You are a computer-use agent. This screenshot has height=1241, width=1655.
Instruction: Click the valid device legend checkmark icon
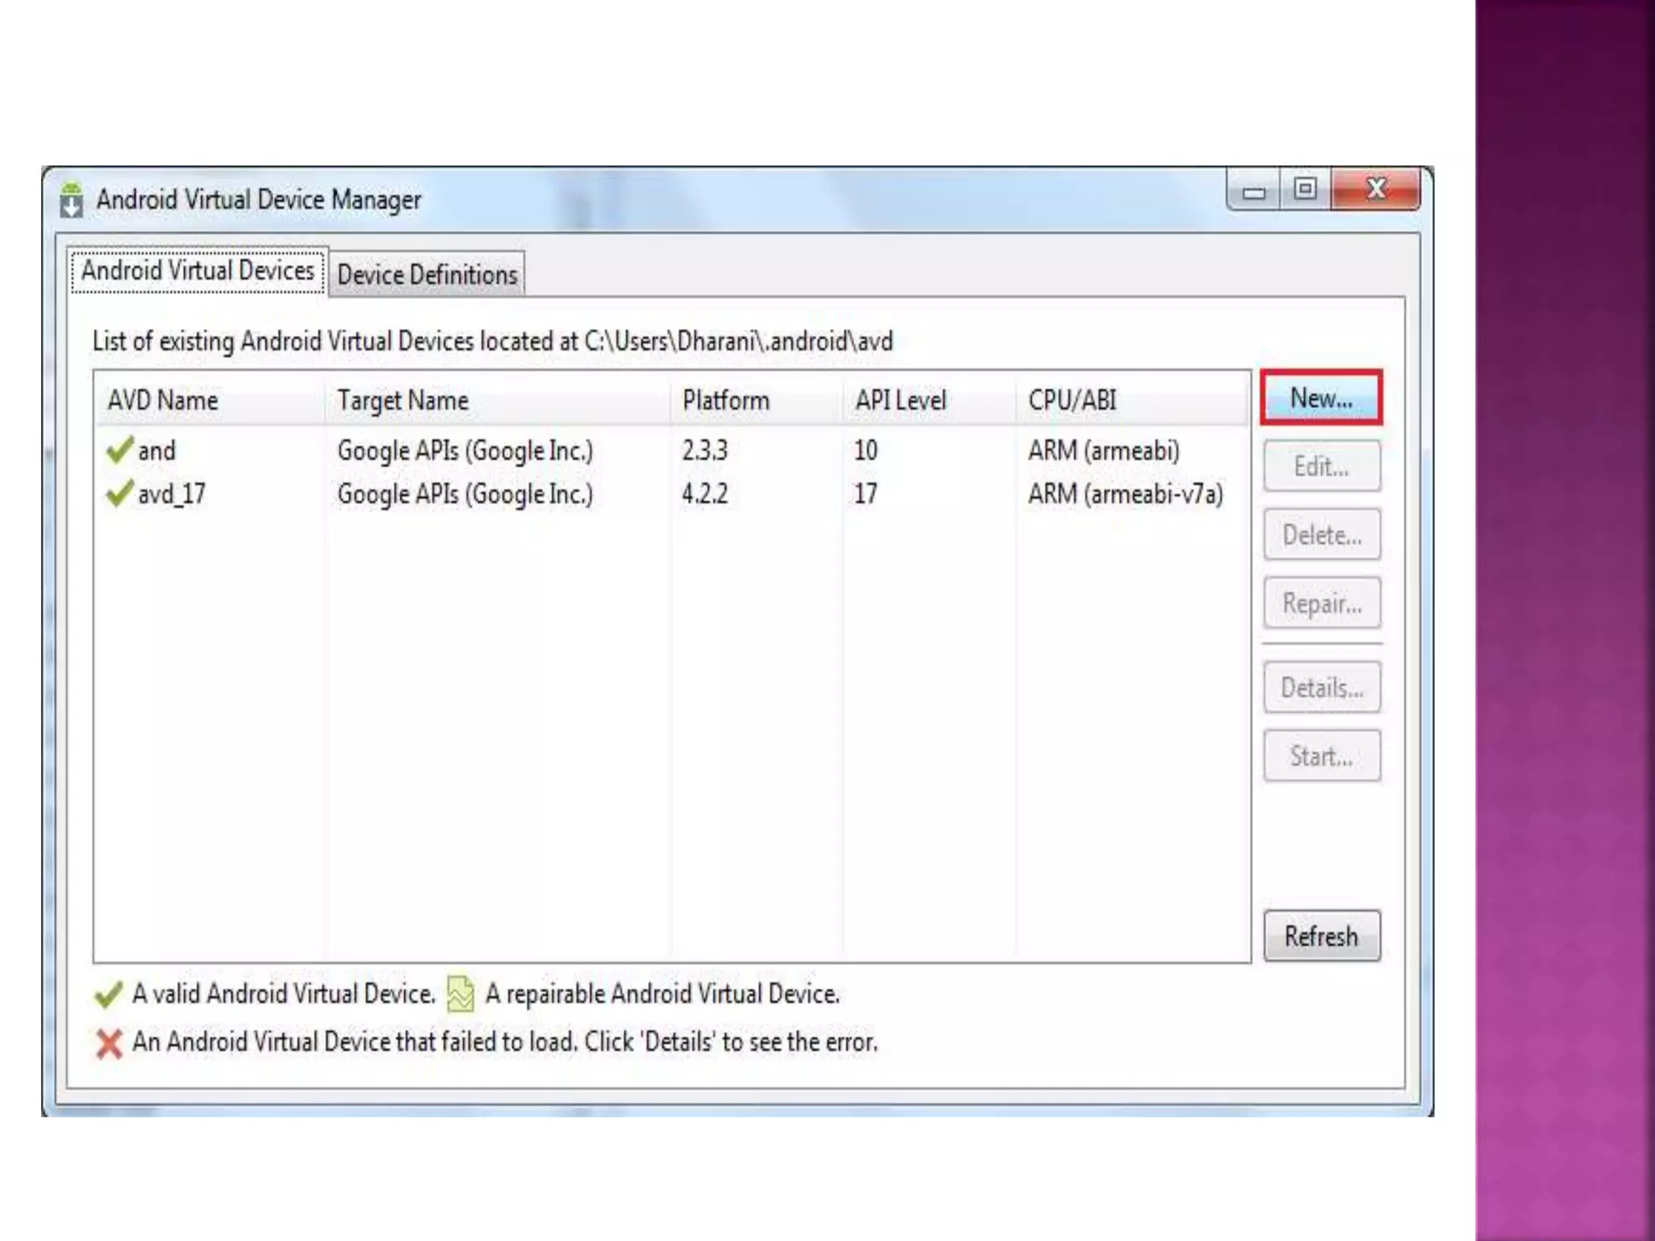point(108,995)
